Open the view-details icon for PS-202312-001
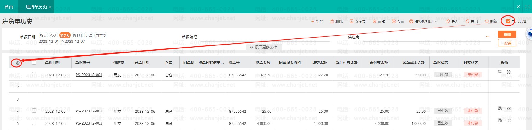Image resolution: width=532 pixels, height=130 pixels. pyautogui.click(x=500, y=72)
